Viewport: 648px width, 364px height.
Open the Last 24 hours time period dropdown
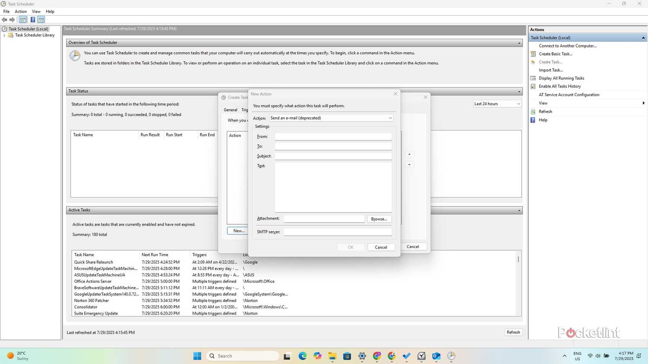coord(496,104)
